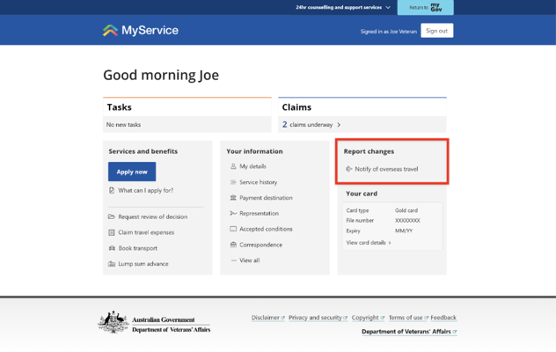Click the list icon beside Service history
This screenshot has width=556, height=352.
tap(233, 182)
